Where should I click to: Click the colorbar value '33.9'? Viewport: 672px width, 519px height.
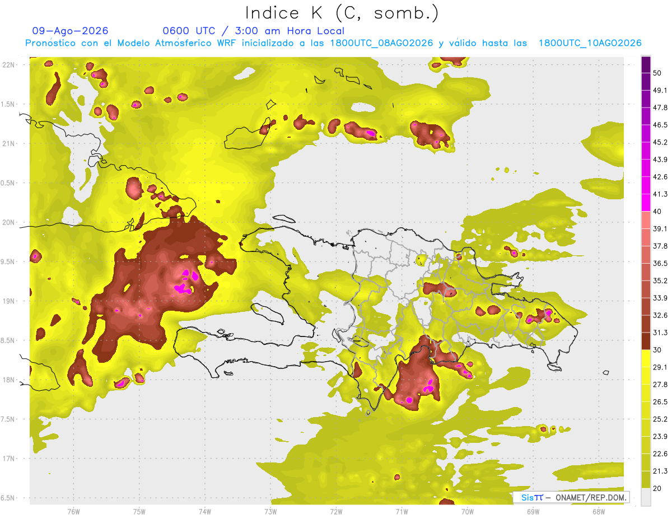[660, 298]
